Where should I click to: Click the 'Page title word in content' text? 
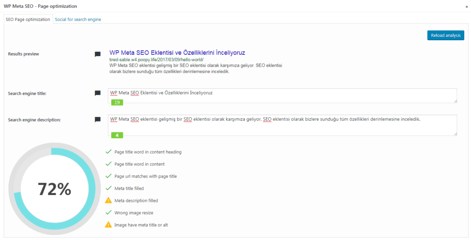coord(140,164)
